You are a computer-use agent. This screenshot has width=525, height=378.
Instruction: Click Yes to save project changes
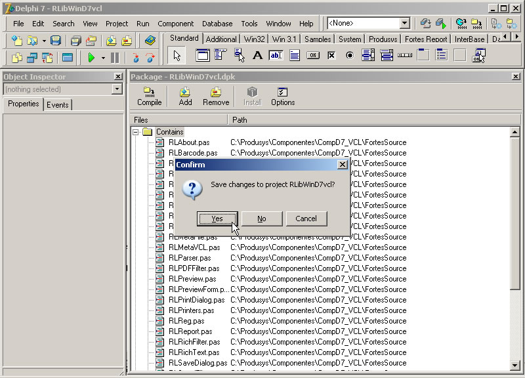click(217, 219)
